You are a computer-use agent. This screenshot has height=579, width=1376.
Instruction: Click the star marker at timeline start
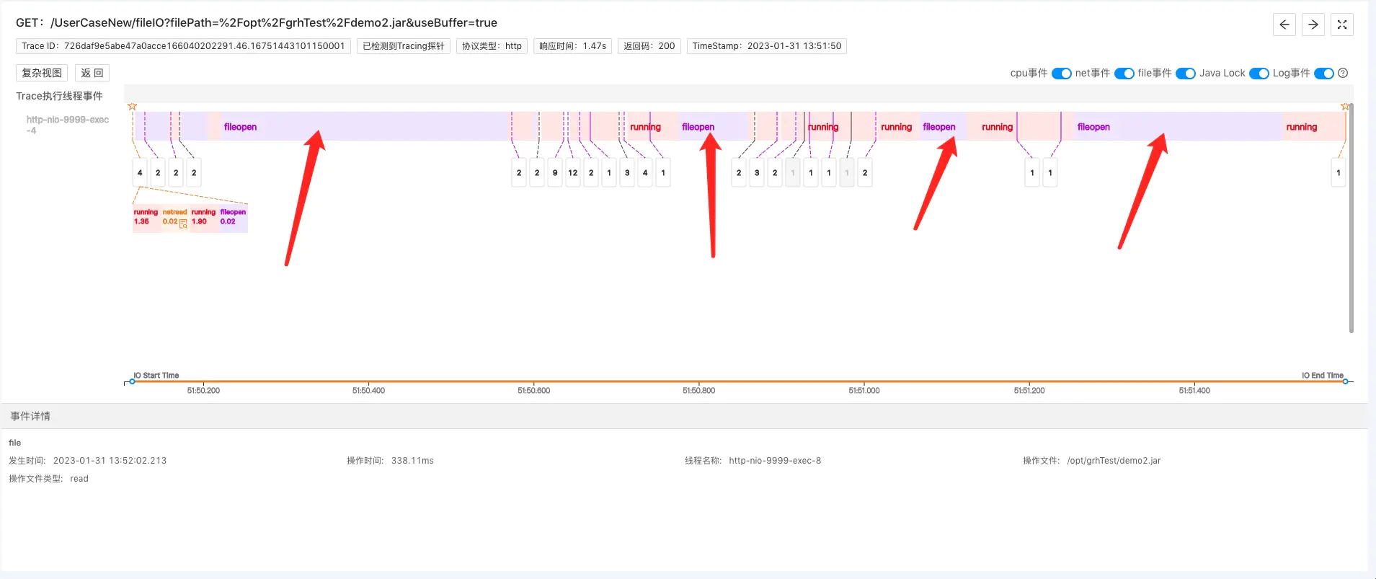pyautogui.click(x=132, y=107)
